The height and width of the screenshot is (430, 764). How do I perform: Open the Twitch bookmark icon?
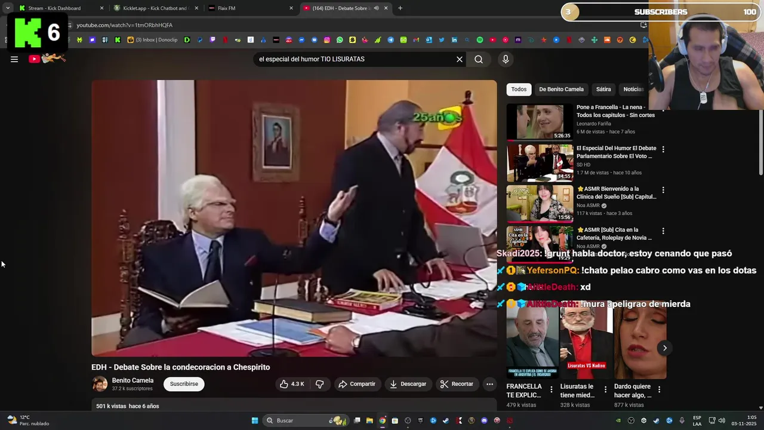point(212,40)
